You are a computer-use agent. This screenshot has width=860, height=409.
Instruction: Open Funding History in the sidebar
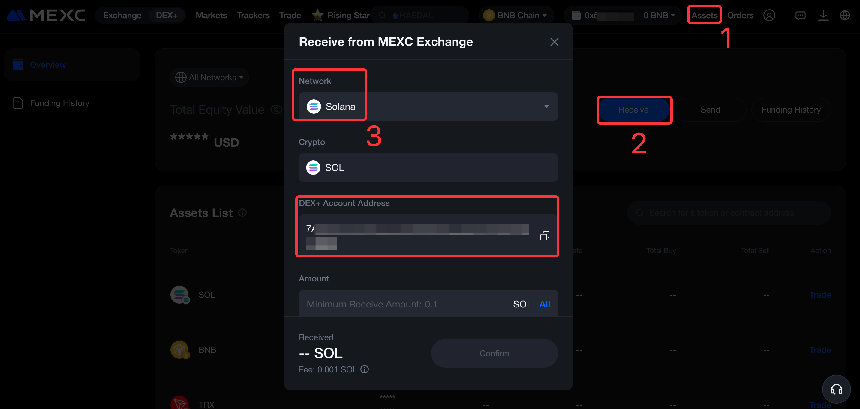coord(59,103)
